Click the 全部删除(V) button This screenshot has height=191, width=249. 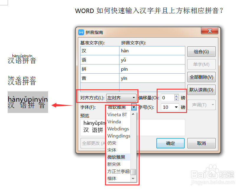(202, 77)
